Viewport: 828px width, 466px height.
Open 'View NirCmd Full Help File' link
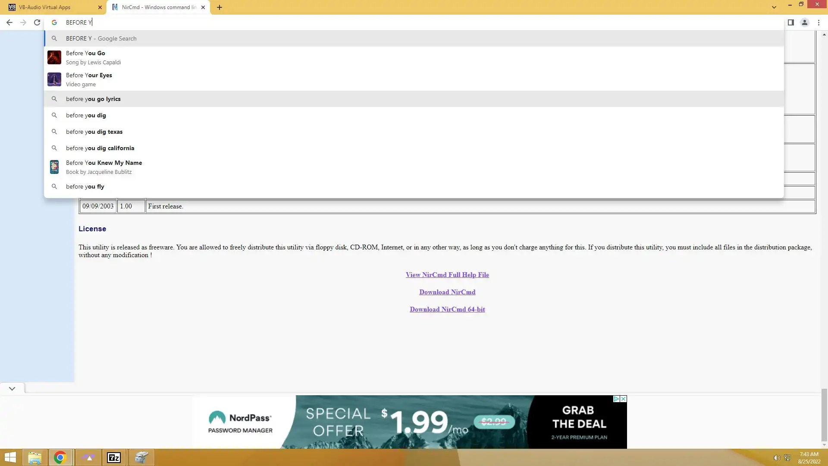pyautogui.click(x=447, y=275)
